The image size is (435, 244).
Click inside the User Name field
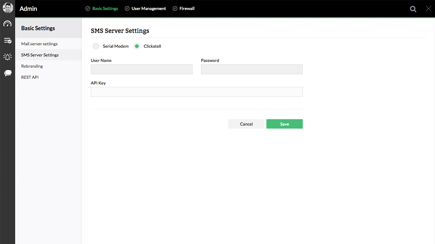[141, 69]
